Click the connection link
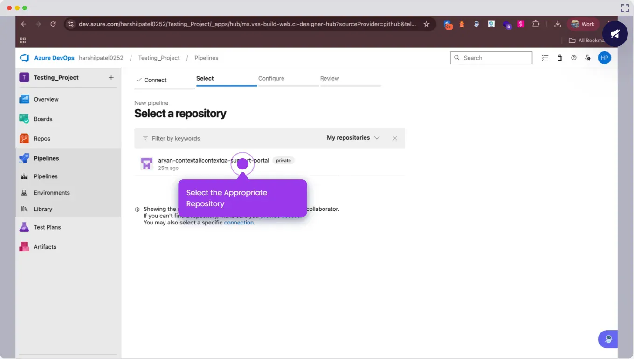Viewport: 634px width, 359px height. point(239,223)
